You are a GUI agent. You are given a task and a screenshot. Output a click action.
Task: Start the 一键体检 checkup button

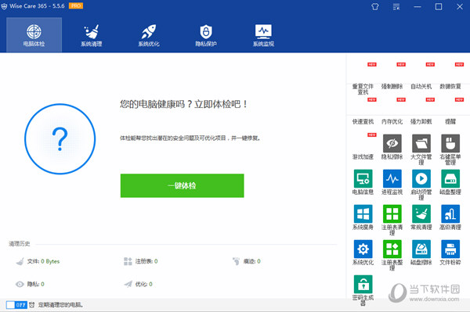point(183,185)
